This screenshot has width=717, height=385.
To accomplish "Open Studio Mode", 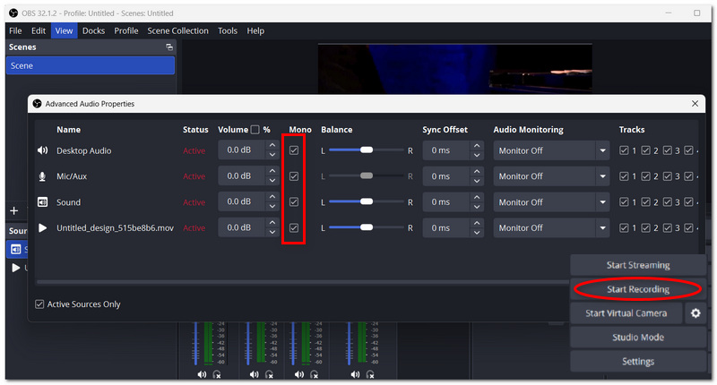I will click(638, 338).
